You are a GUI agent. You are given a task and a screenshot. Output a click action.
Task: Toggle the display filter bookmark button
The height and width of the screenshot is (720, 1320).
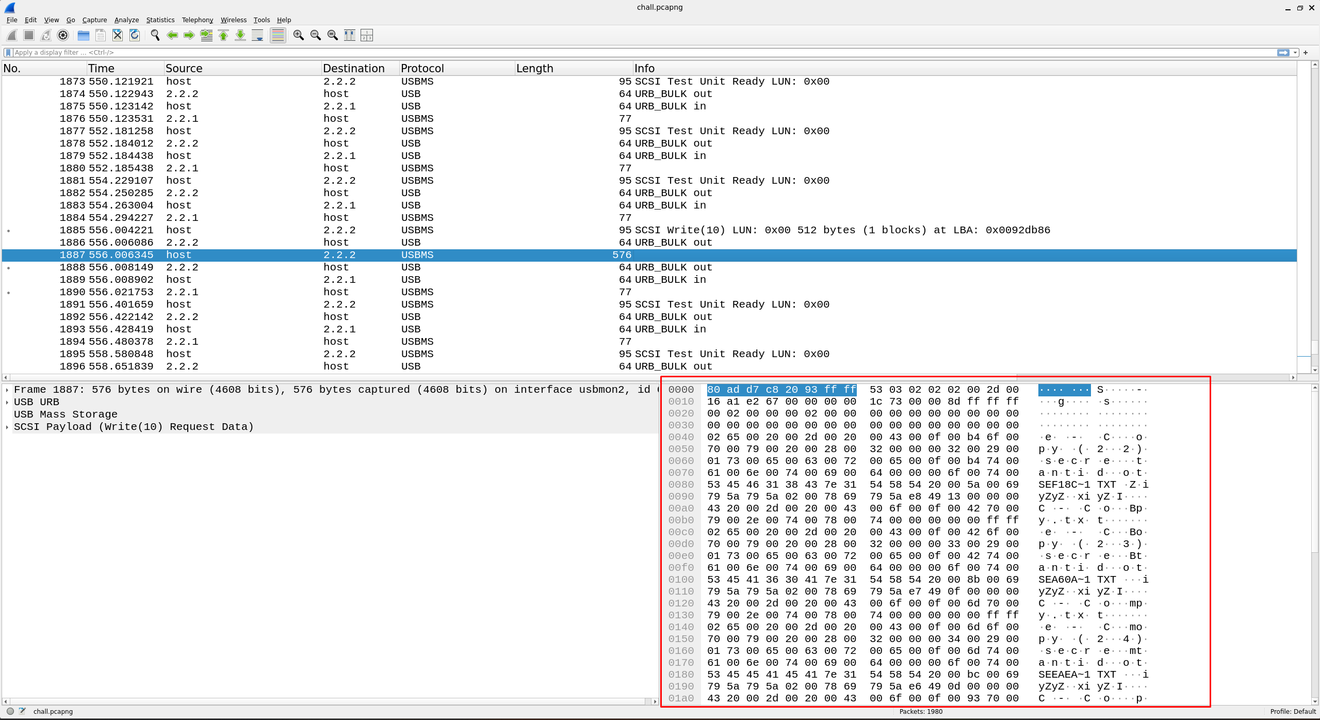pos(8,52)
